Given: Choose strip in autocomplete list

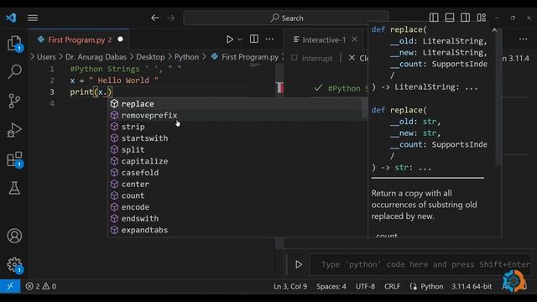Looking at the screenshot, I should [237, 127].
